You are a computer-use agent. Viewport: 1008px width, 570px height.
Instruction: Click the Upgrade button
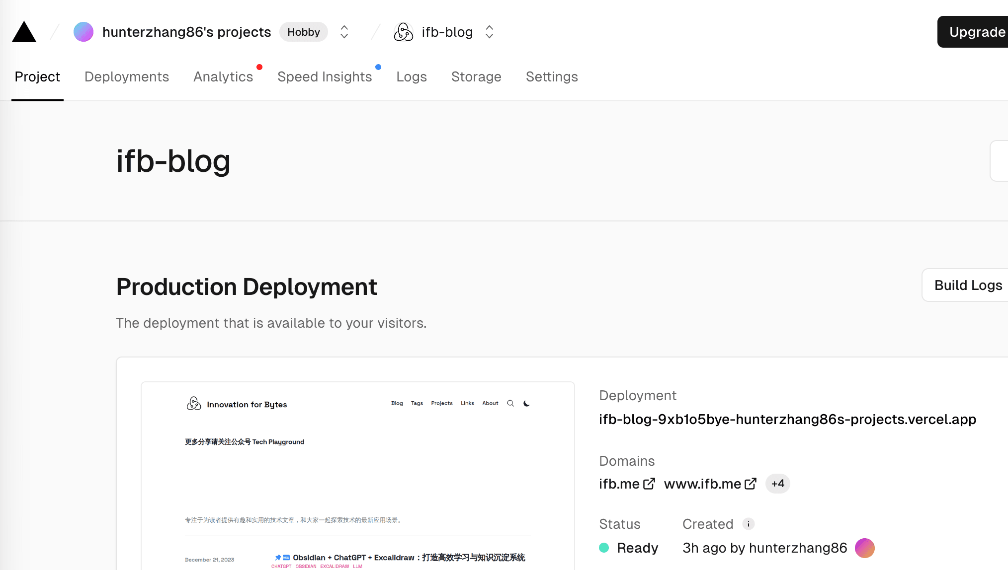pyautogui.click(x=974, y=32)
